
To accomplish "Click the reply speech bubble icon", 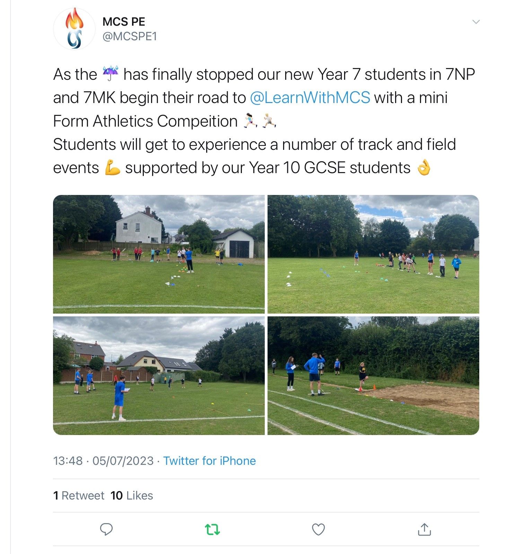I will pyautogui.click(x=106, y=529).
